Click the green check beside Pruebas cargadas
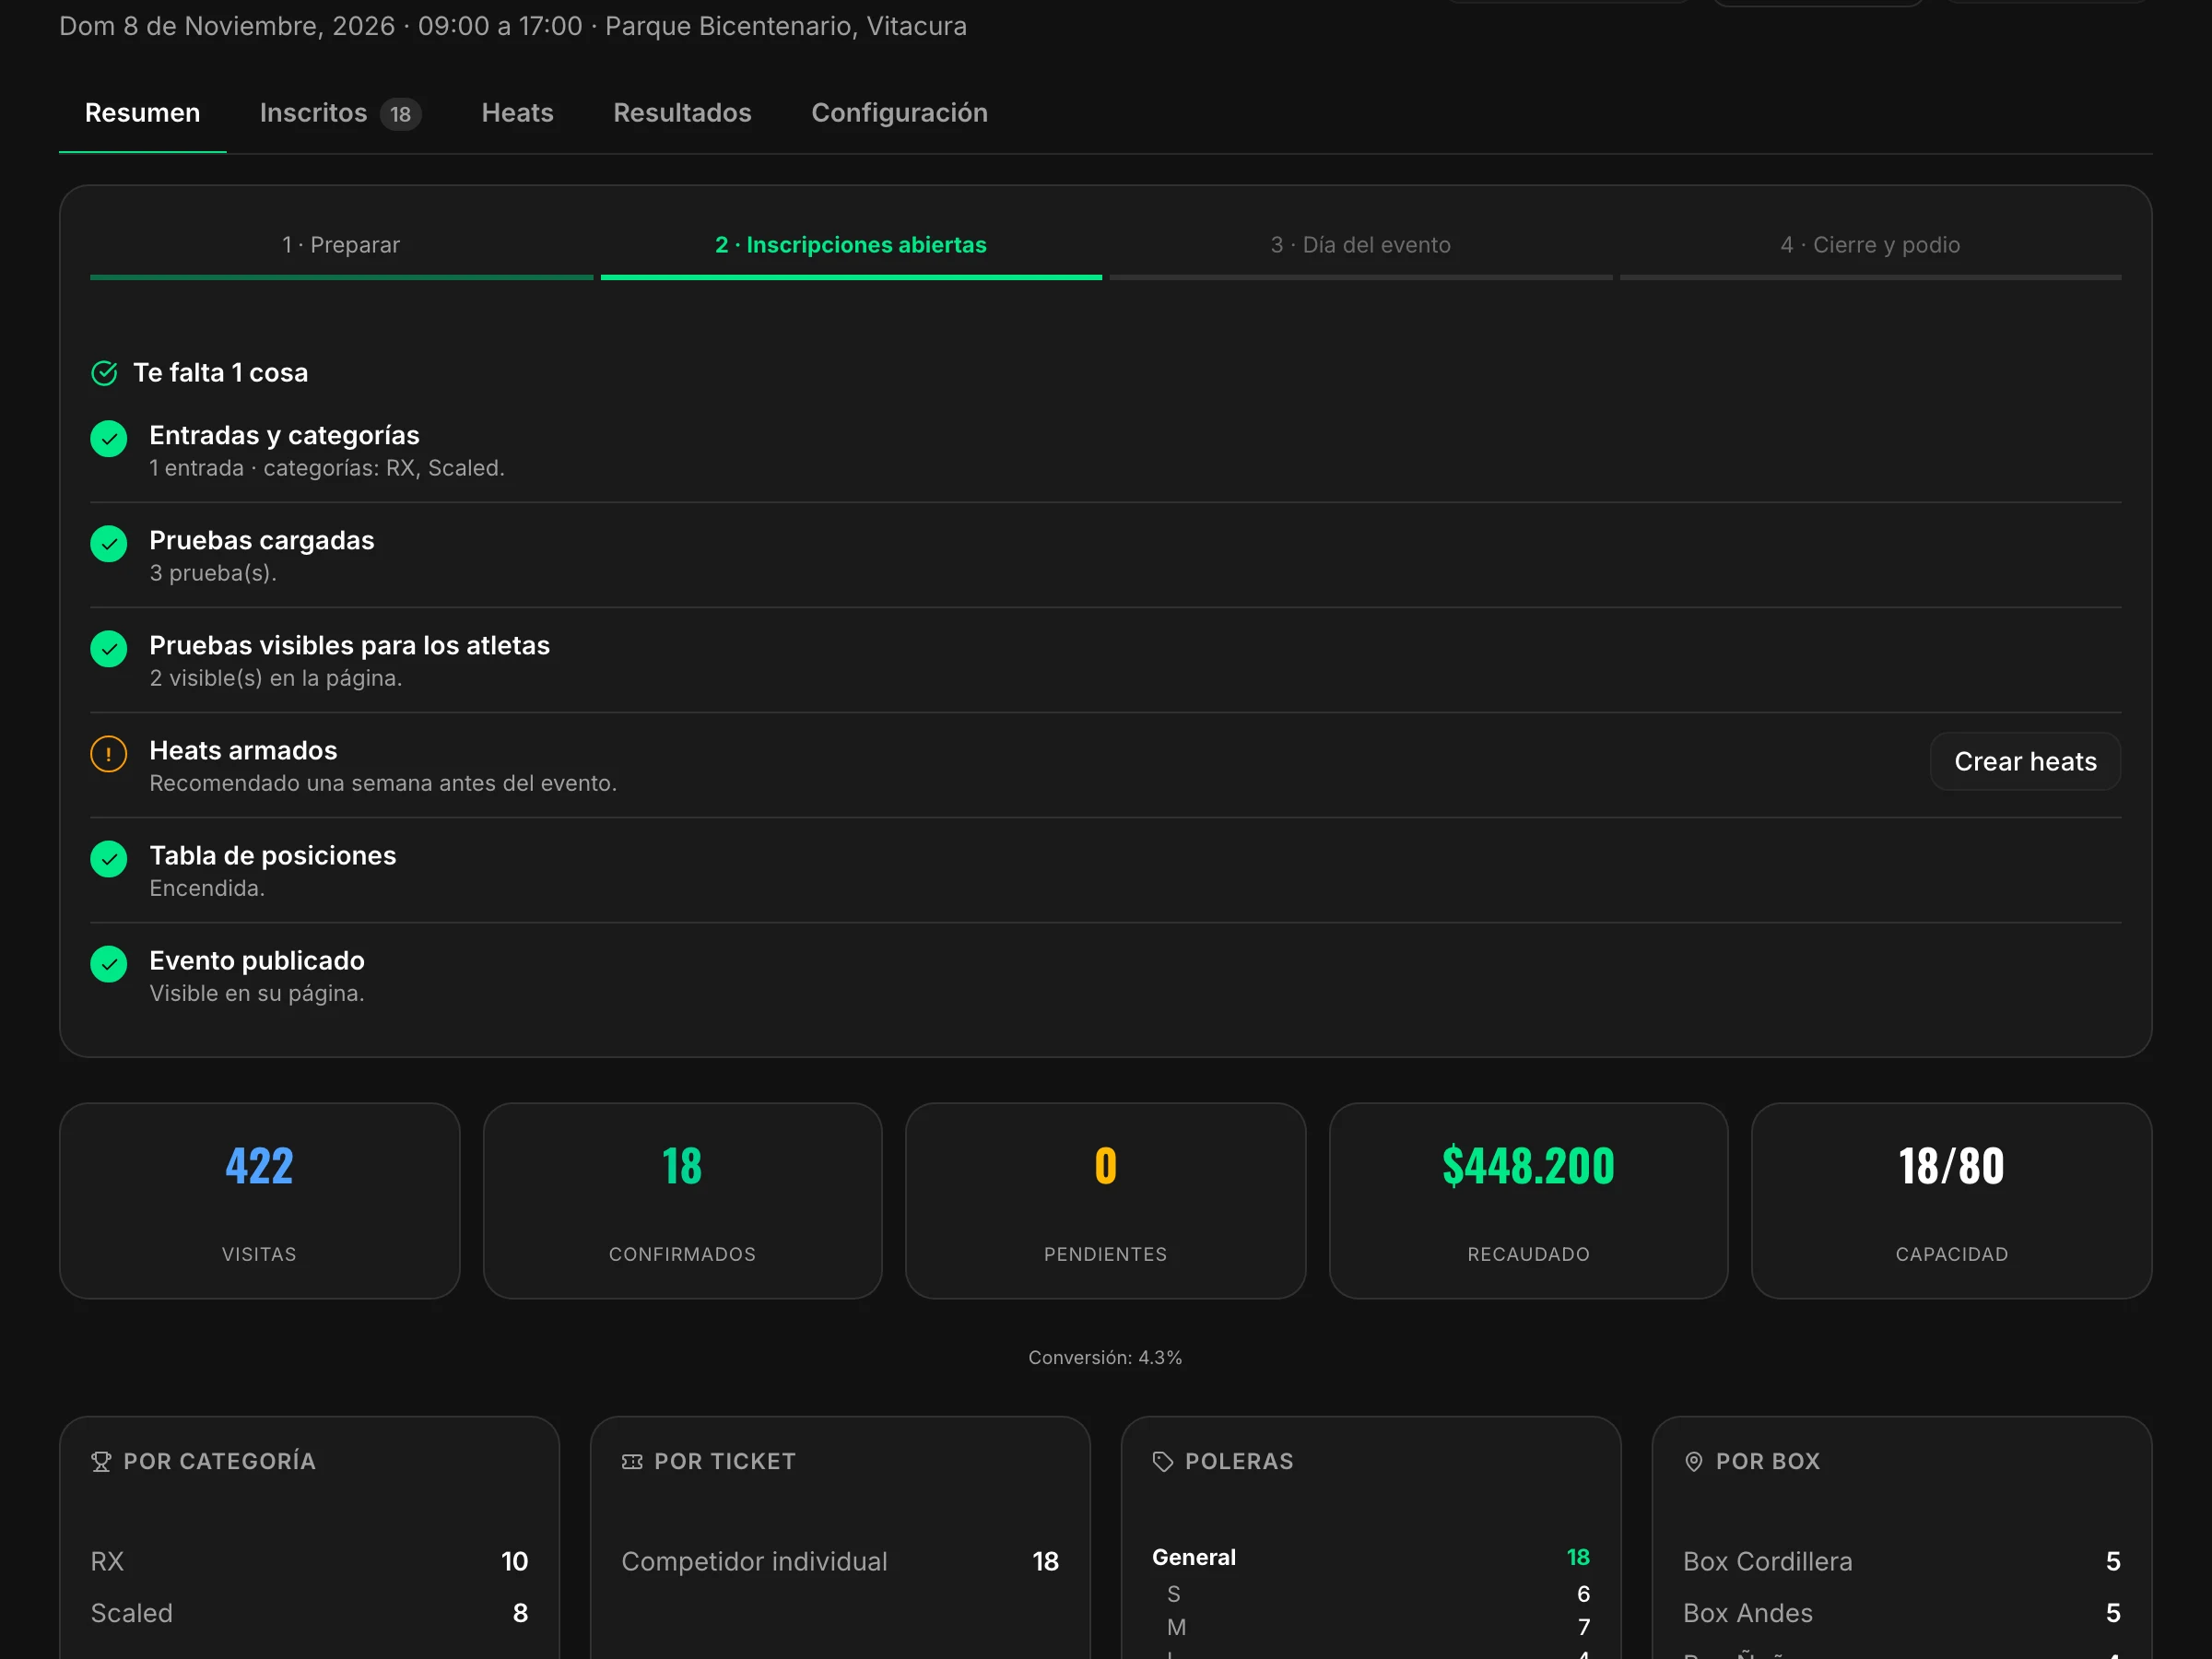This screenshot has height=1659, width=2212. 109,544
